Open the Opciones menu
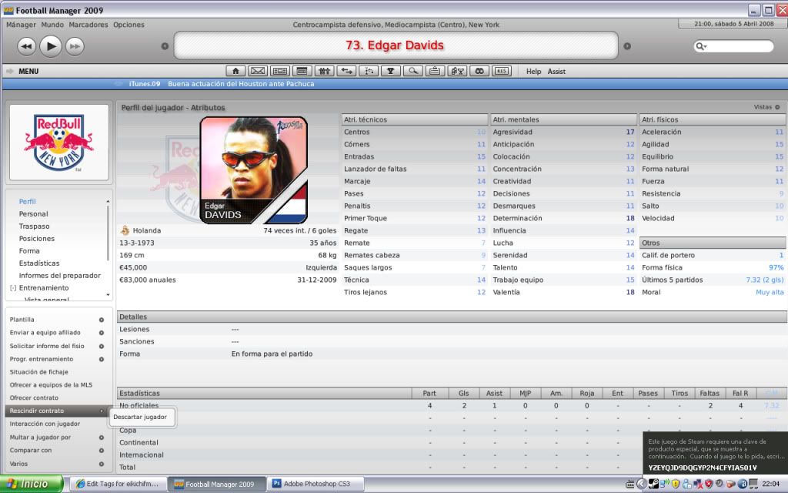Image resolution: width=788 pixels, height=493 pixels. tap(129, 25)
